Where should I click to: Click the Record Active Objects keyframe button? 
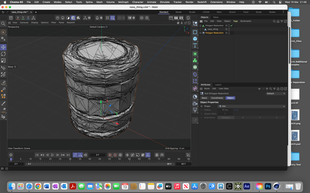(110, 155)
